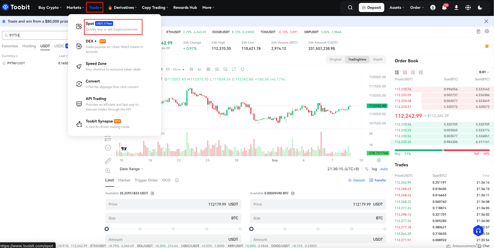Viewport: 494px width, 248px height.
Task: Expand the Buy Crypto menu
Action: pyautogui.click(x=50, y=7)
